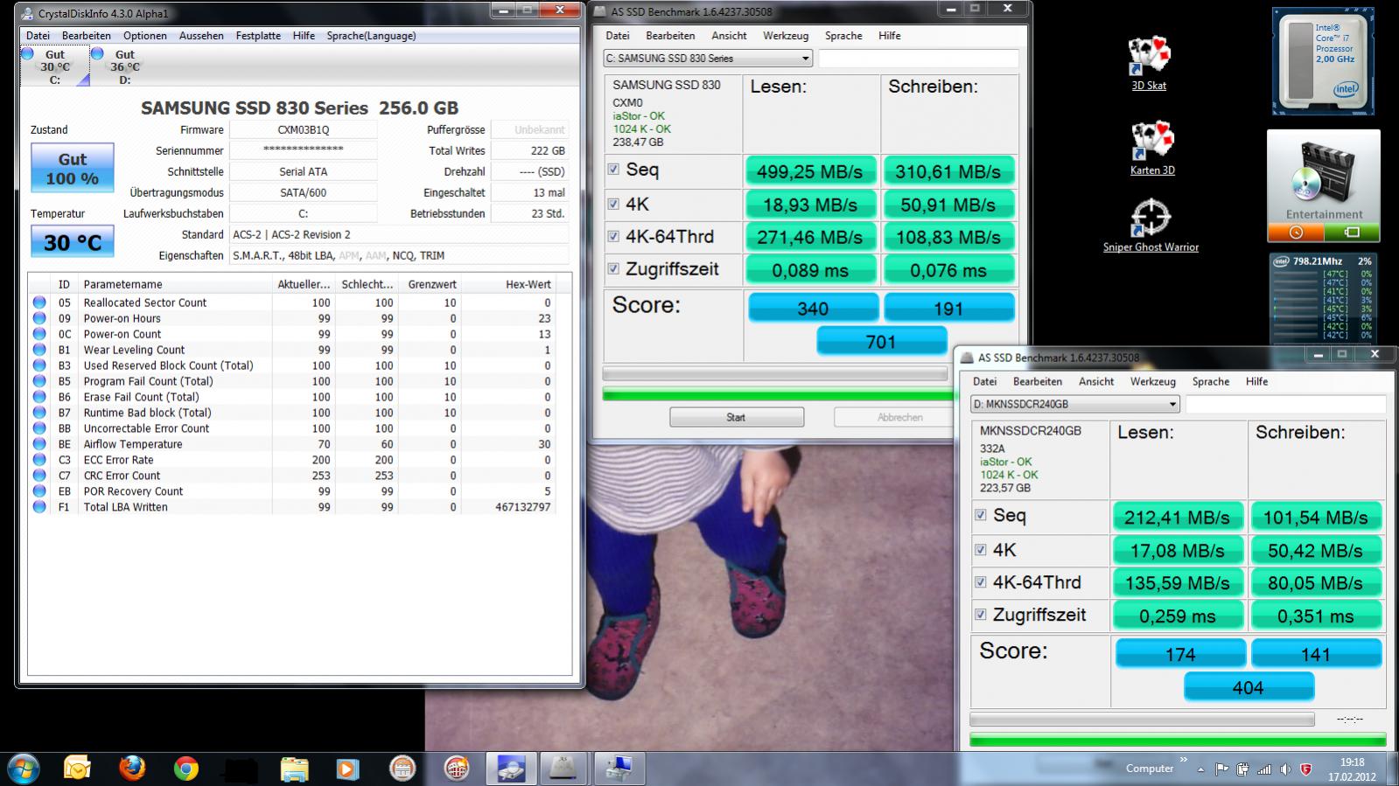Toggle Seq checkbox in MKNSSDCR240GB benchmark window
The image size is (1399, 786).
(981, 515)
